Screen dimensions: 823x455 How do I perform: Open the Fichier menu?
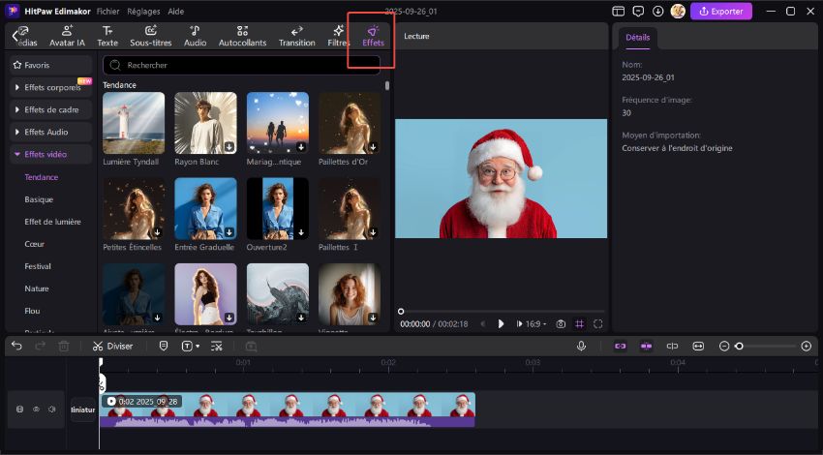[107, 11]
